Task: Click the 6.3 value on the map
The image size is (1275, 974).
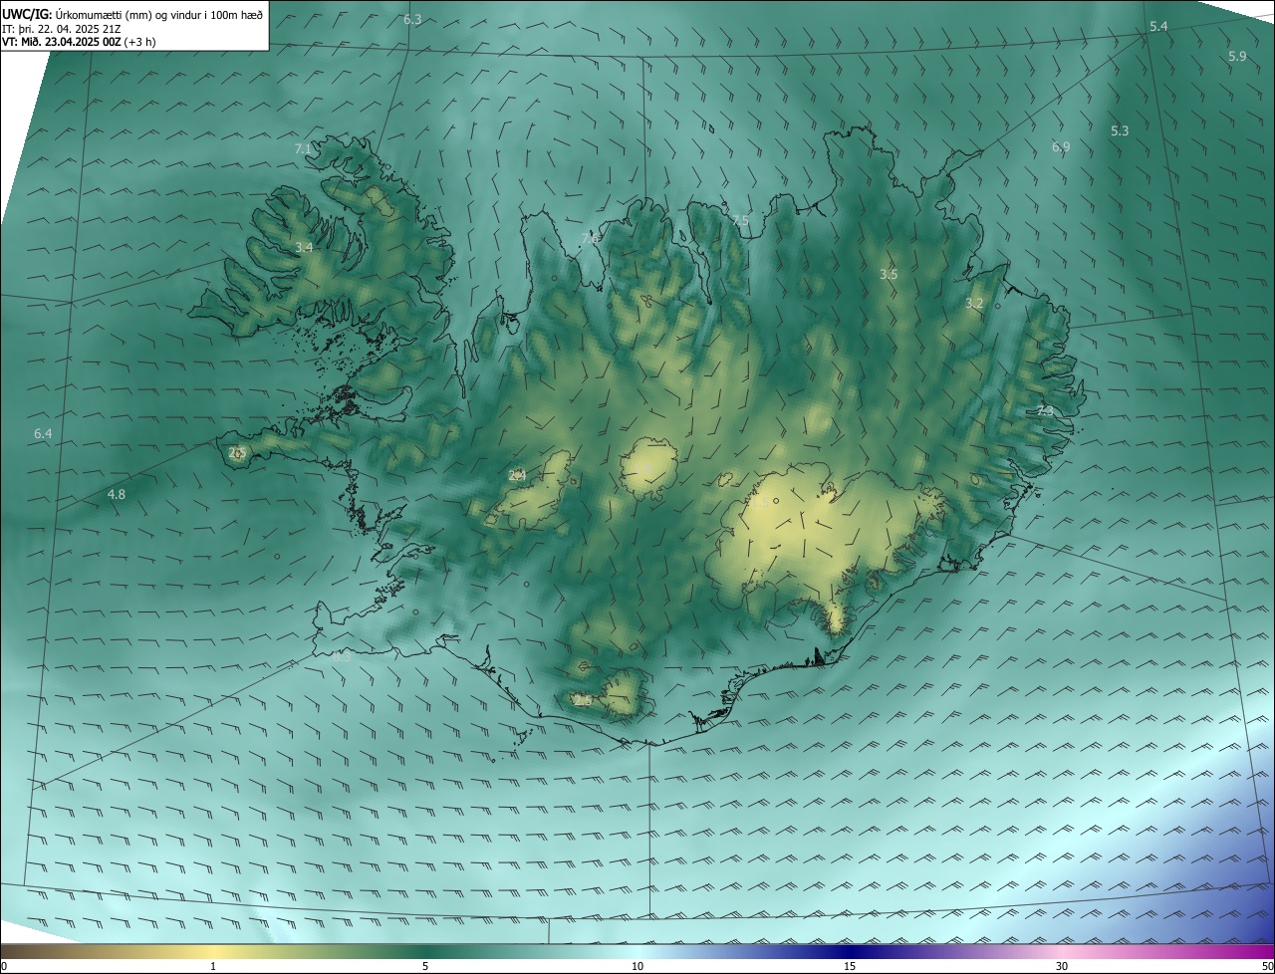Action: click(412, 20)
